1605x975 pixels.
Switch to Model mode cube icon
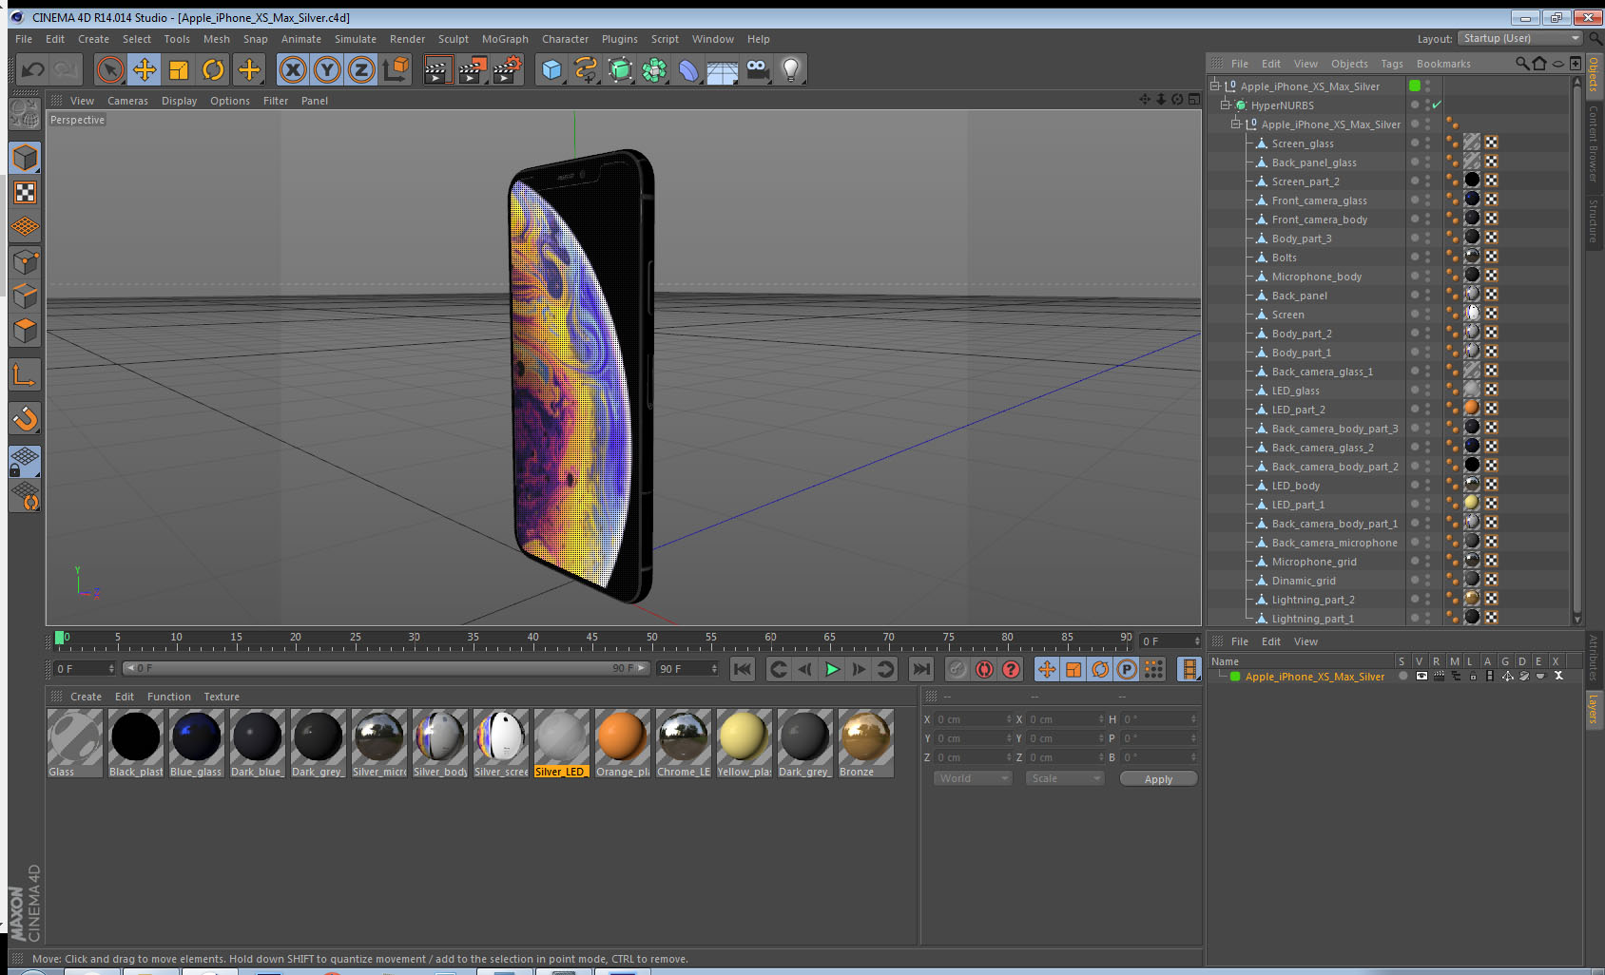tap(26, 158)
